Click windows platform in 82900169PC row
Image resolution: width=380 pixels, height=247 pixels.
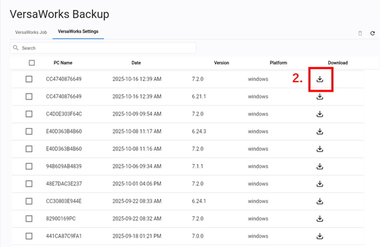click(x=258, y=218)
